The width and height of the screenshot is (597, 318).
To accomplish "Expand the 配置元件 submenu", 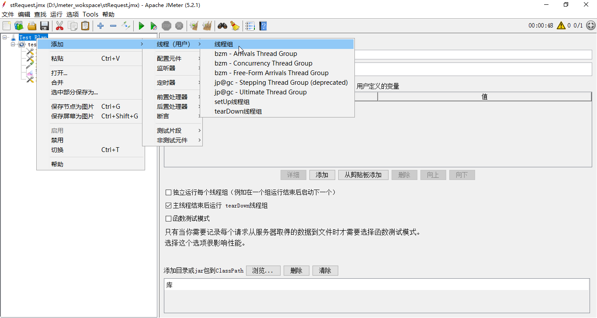I will (172, 59).
